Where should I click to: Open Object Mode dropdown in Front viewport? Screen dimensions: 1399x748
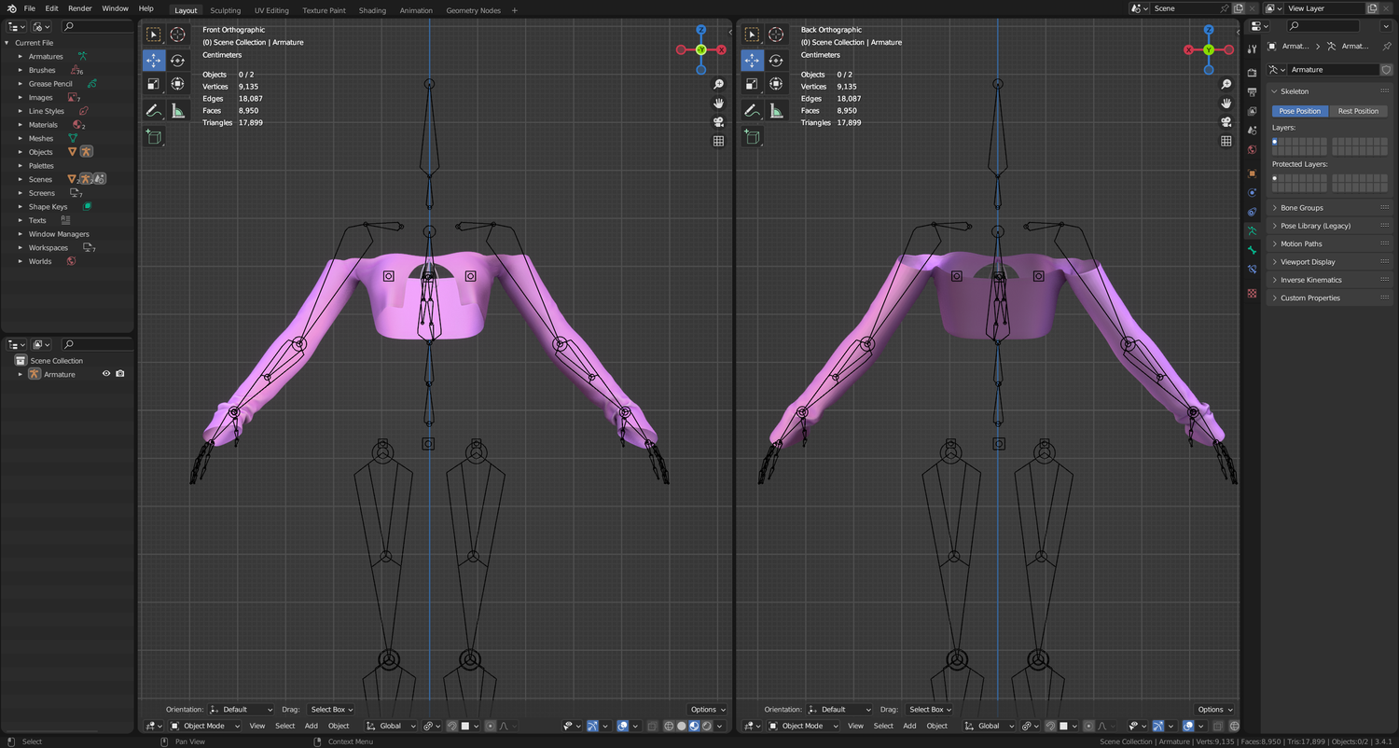pyautogui.click(x=205, y=726)
